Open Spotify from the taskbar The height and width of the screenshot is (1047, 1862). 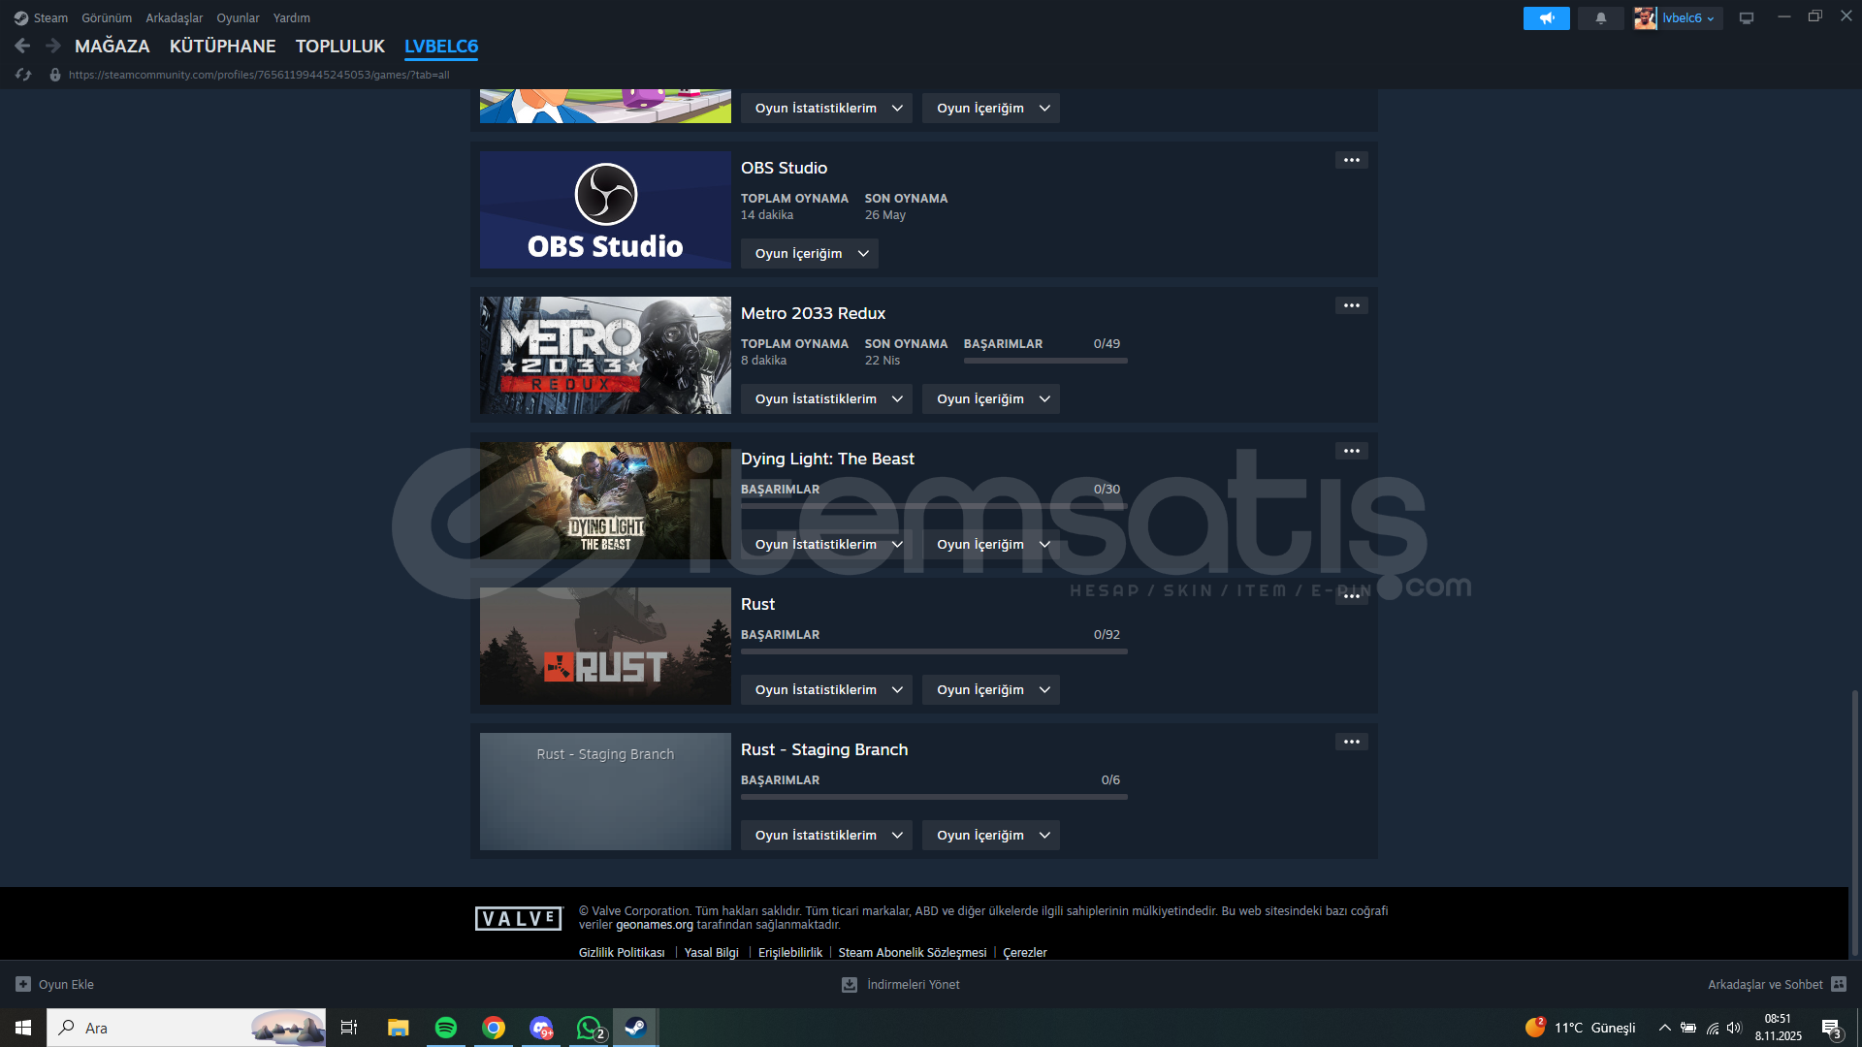click(x=446, y=1028)
